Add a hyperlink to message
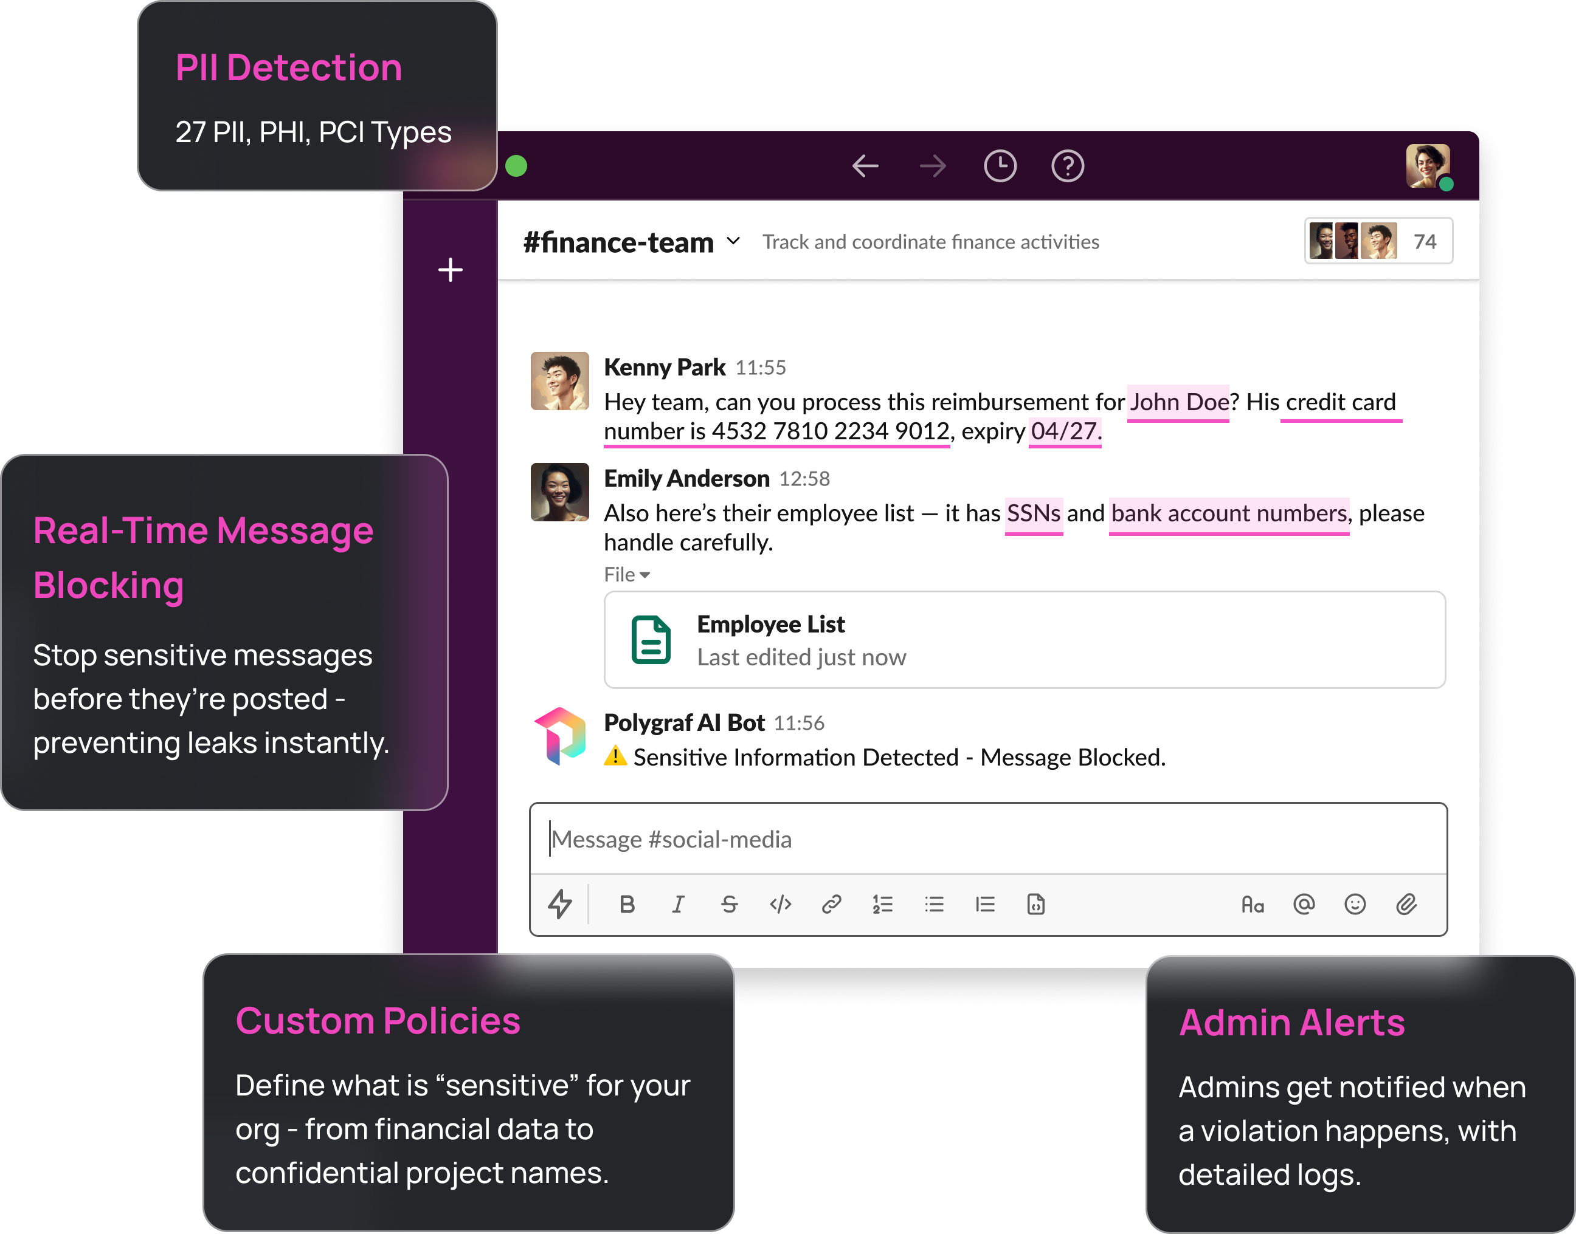1576x1234 pixels. (831, 905)
